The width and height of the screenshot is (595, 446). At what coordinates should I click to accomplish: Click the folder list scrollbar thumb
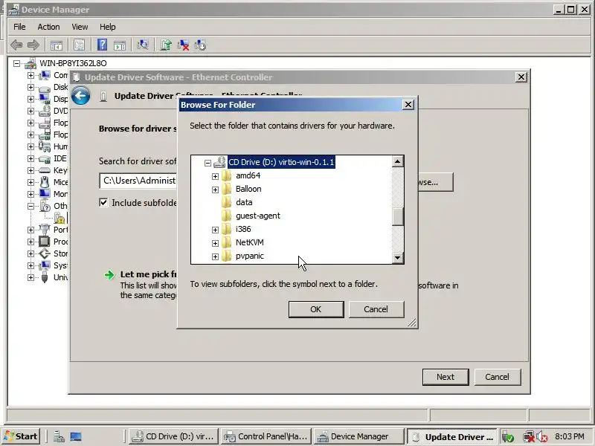click(x=397, y=216)
